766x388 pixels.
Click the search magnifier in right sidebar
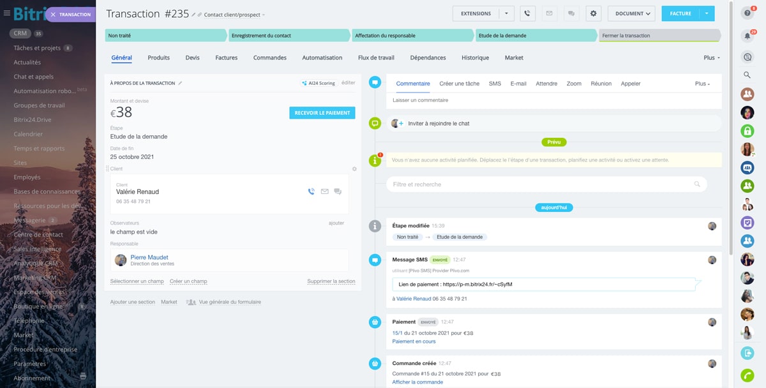pyautogui.click(x=747, y=75)
